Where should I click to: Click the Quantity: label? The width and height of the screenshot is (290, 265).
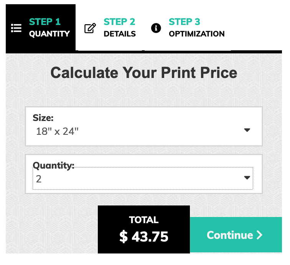pyautogui.click(x=53, y=166)
